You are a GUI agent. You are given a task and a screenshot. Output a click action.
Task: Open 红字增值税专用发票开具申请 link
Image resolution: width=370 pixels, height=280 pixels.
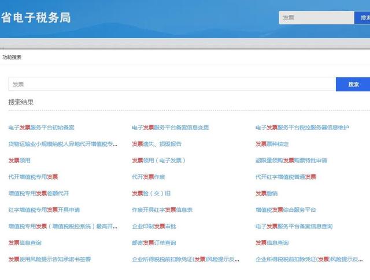44,210
